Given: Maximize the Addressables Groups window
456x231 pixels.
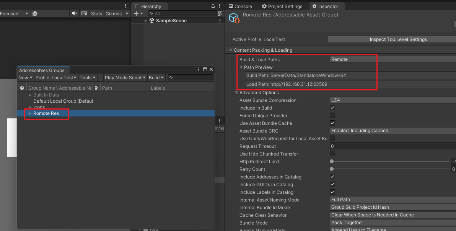Looking at the screenshot, I should tap(205, 69).
